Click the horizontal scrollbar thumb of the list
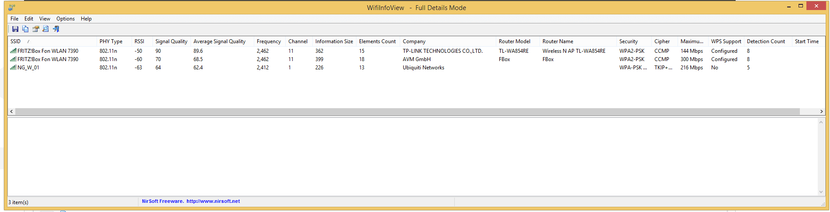Image resolution: width=830 pixels, height=212 pixels. tap(407, 112)
